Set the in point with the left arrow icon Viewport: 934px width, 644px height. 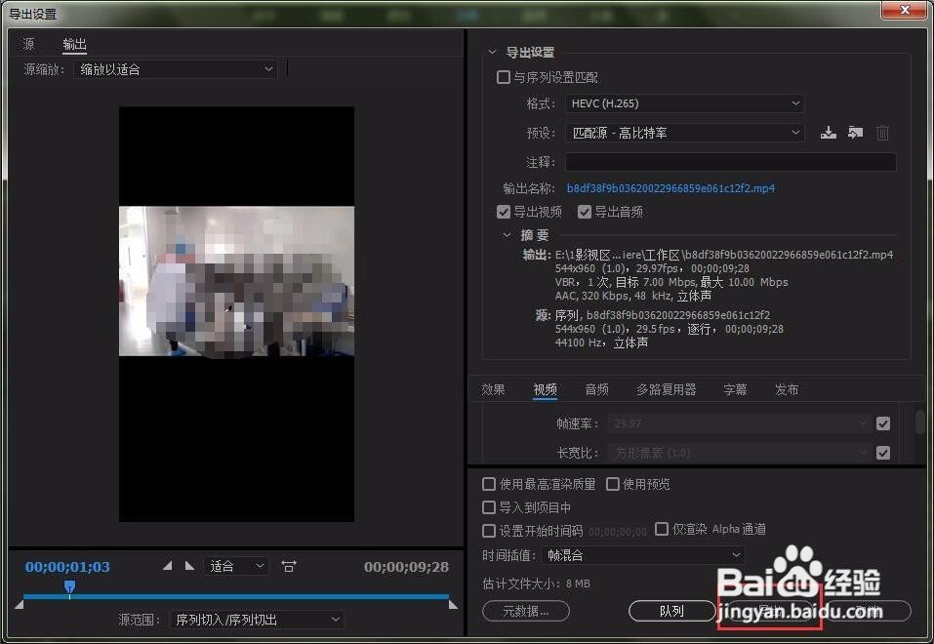[167, 564]
